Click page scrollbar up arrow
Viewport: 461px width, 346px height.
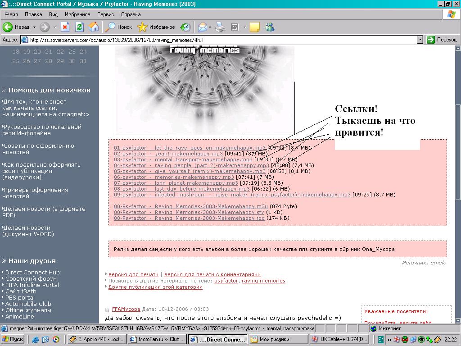(458, 49)
